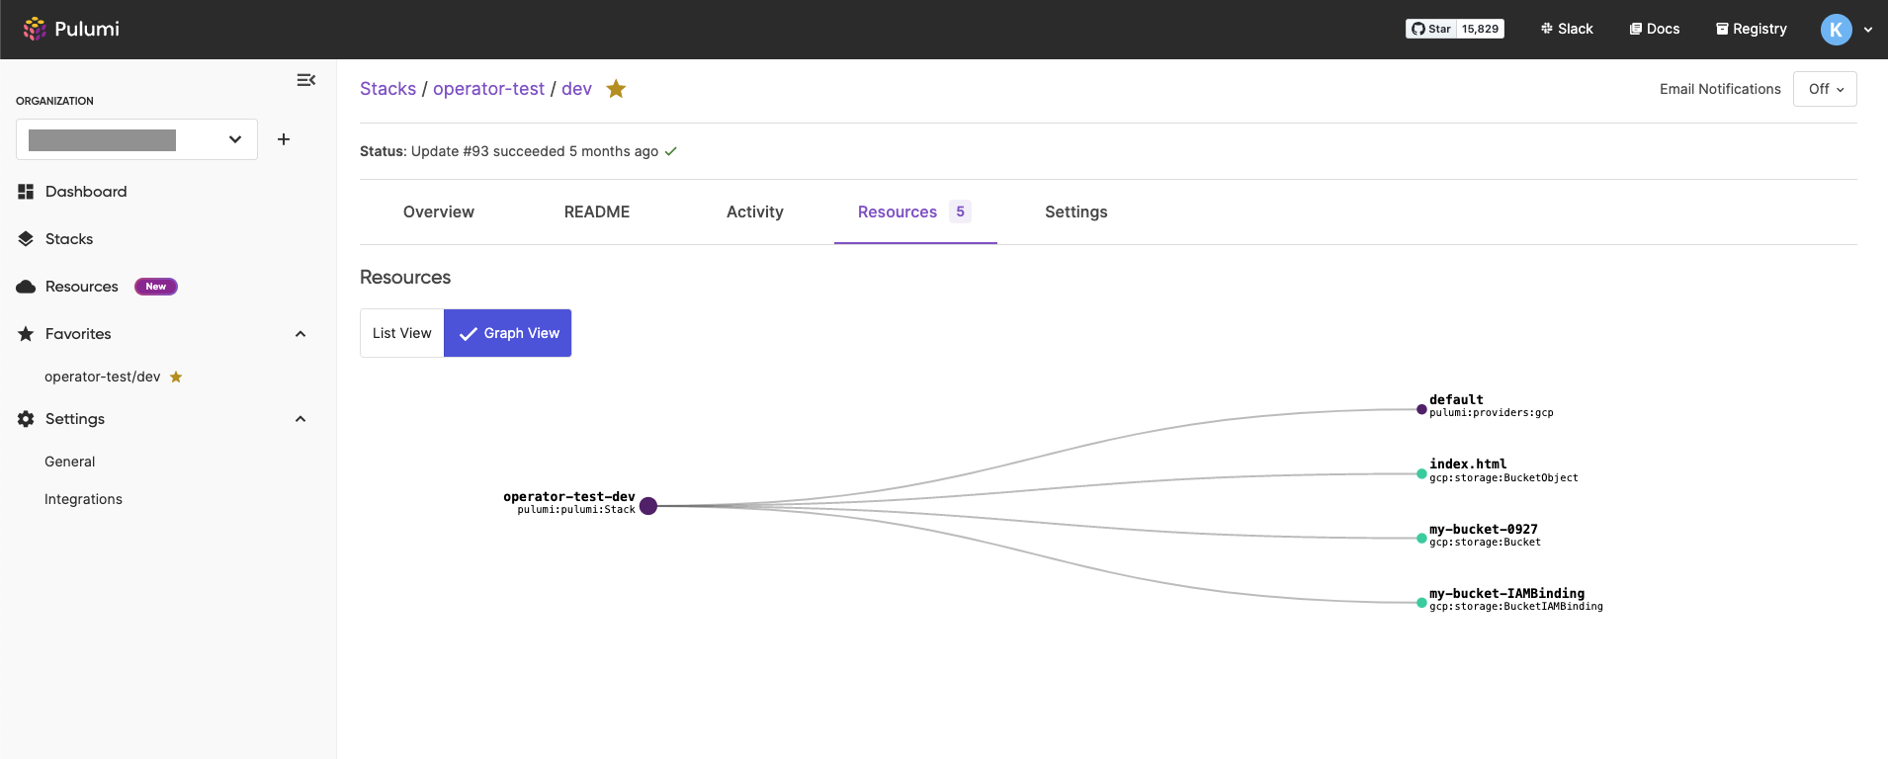This screenshot has height=759, width=1888.
Task: Open the Slack community link
Action: click(1567, 29)
